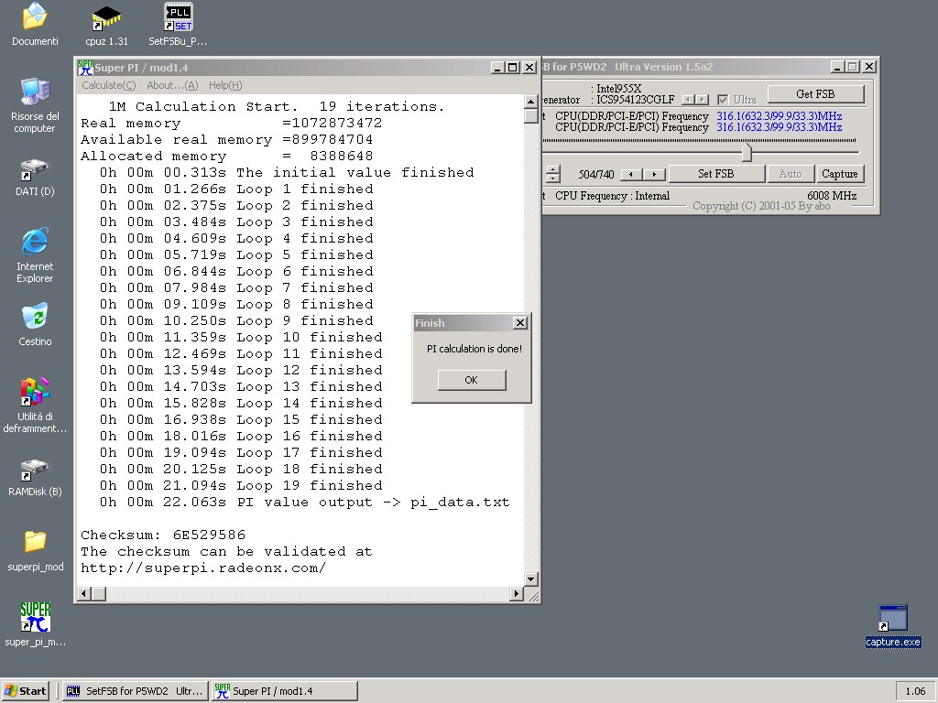Select the superpi_mod folder icon

pyautogui.click(x=35, y=542)
